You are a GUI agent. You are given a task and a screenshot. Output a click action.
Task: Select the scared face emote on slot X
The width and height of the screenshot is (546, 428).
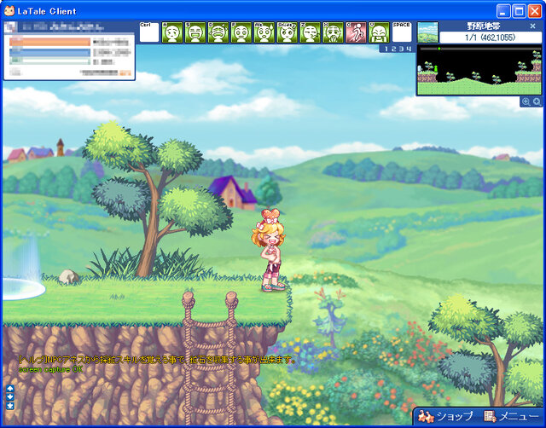pyautogui.click(x=334, y=32)
